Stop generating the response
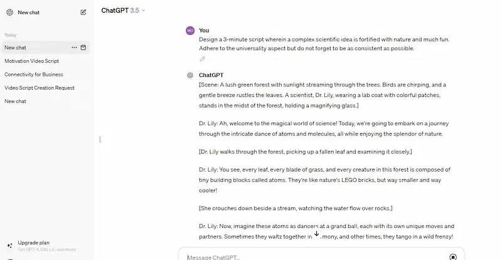Image resolution: width=502 pixels, height=260 pixels. tap(453, 256)
